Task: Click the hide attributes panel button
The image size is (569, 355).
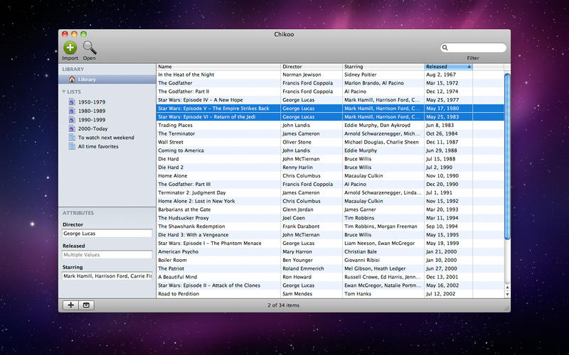Action: tap(86, 305)
